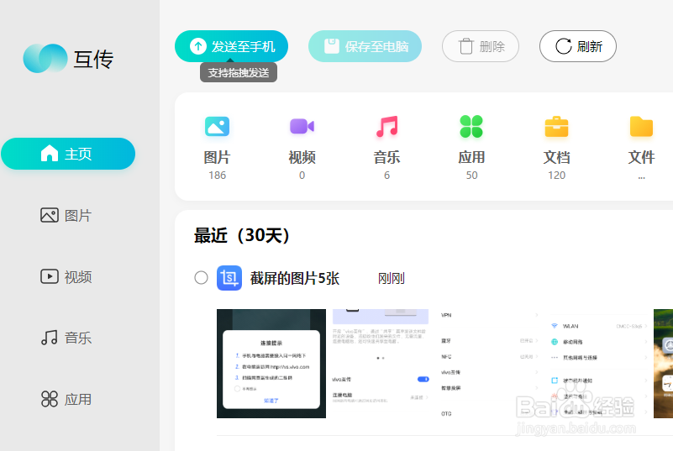Image resolution: width=673 pixels, height=451 pixels.
Task: Open the 图片 category with 186 items
Action: [217, 147]
